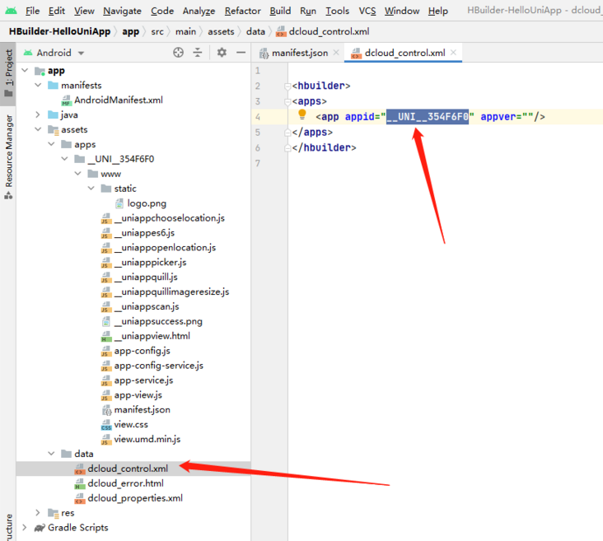Fold the apps tag at line 3
The image size is (603, 541).
click(x=287, y=102)
